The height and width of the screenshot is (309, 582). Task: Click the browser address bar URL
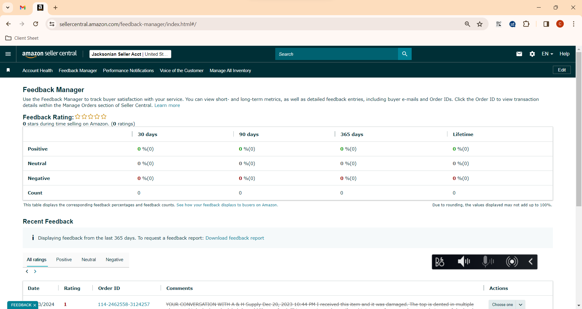pyautogui.click(x=128, y=24)
